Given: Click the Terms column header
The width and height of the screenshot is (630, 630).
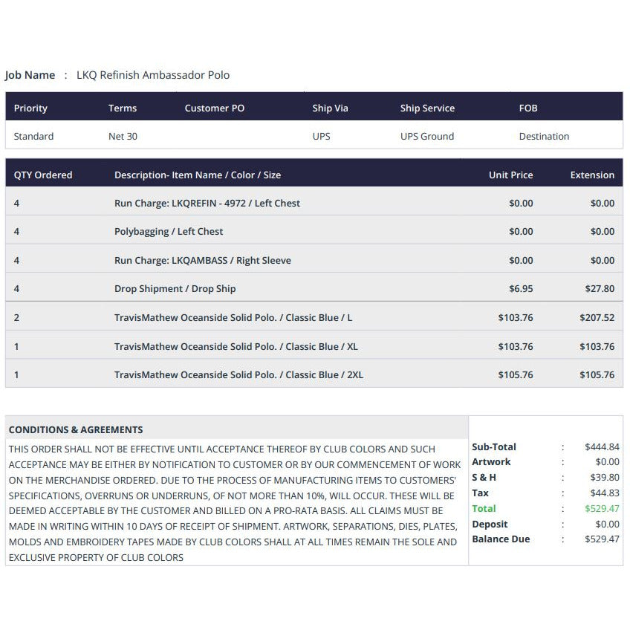Looking at the screenshot, I should click(x=123, y=108).
